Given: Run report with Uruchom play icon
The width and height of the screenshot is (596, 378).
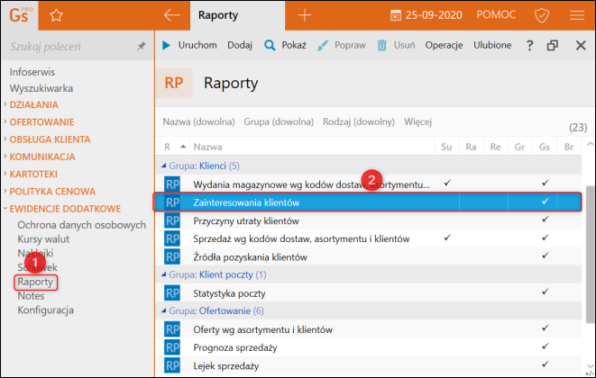Looking at the screenshot, I should (x=166, y=45).
